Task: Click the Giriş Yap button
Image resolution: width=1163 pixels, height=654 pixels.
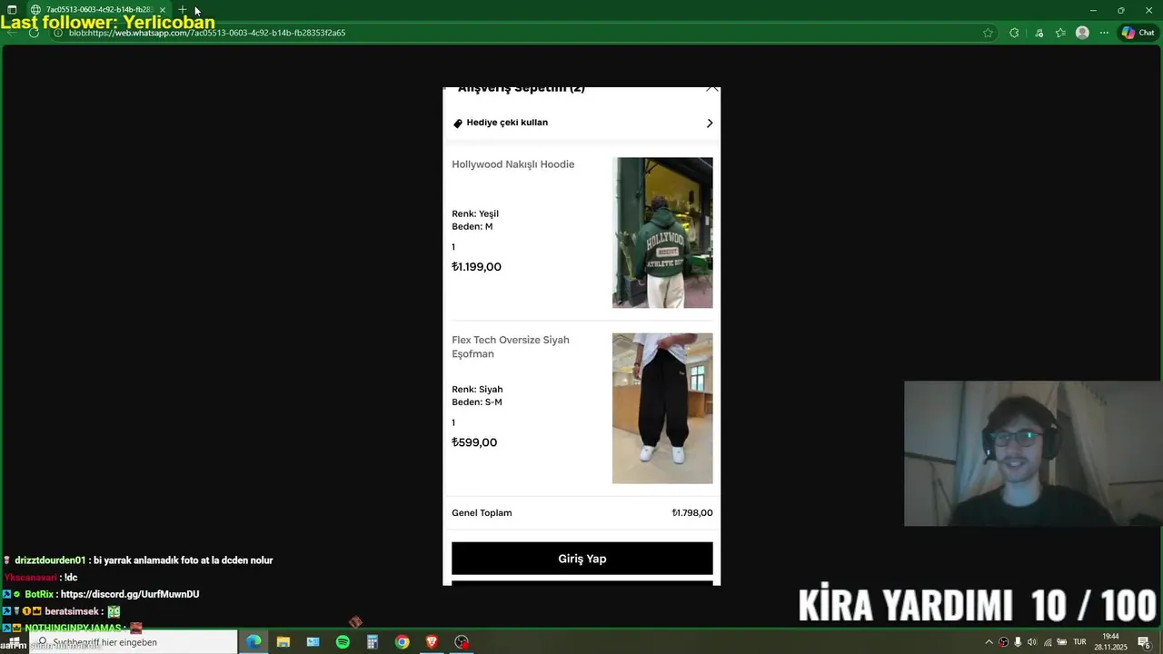Action: [582, 559]
